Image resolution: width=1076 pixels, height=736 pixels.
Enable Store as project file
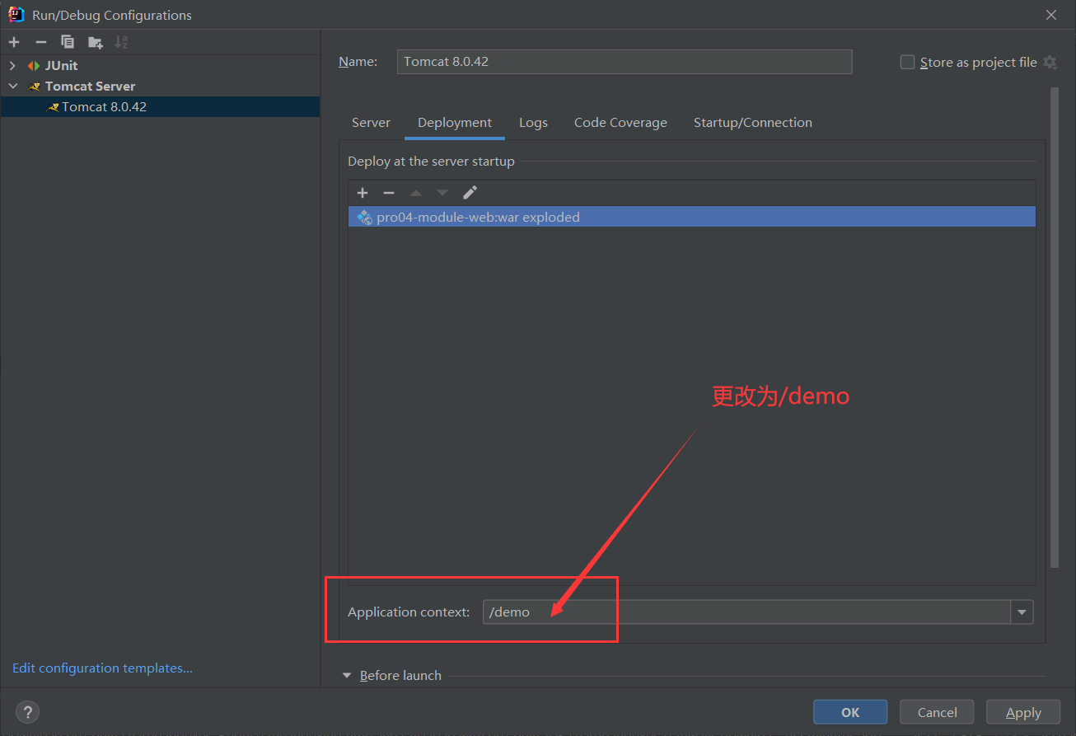[x=907, y=62]
